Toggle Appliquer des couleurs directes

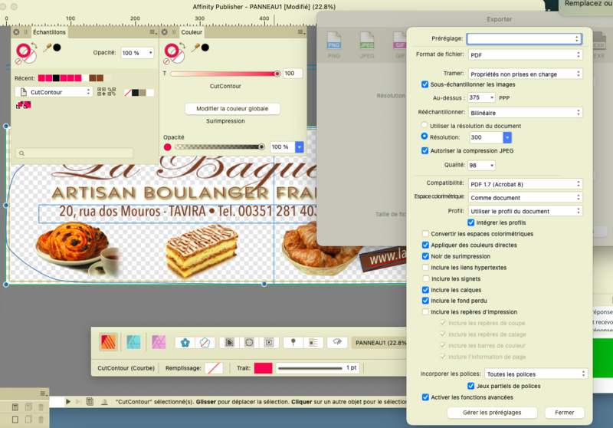tap(425, 245)
